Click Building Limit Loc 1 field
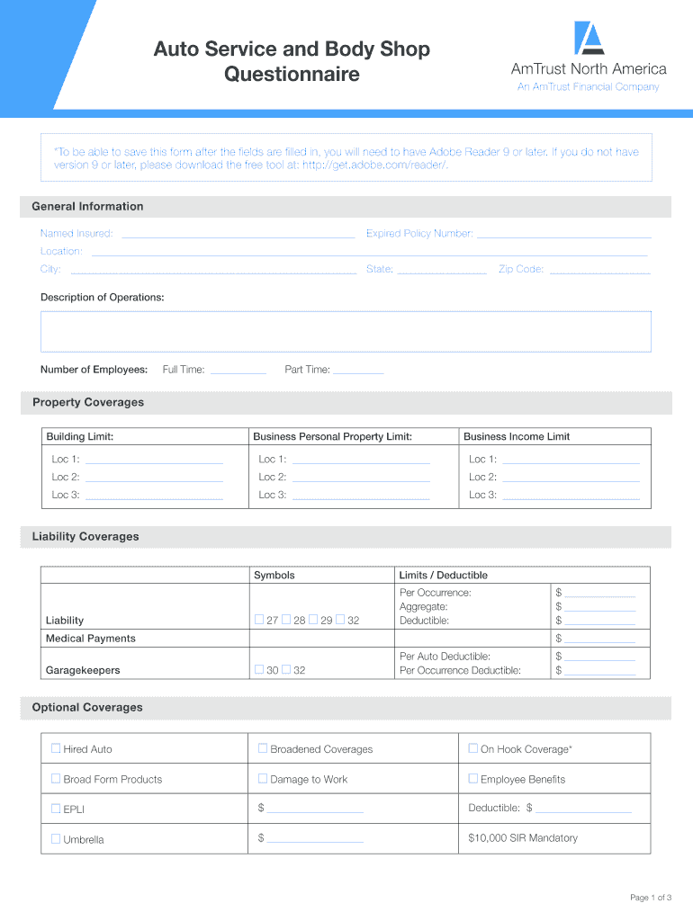Image resolution: width=693 pixels, height=921 pixels. (153, 459)
